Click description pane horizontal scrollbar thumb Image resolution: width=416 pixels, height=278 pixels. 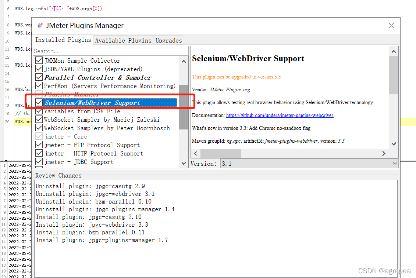[221, 153]
